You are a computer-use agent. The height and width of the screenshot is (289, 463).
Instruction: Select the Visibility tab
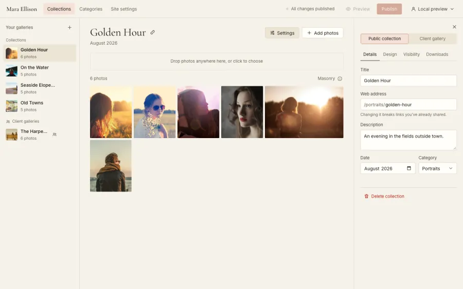[412, 54]
